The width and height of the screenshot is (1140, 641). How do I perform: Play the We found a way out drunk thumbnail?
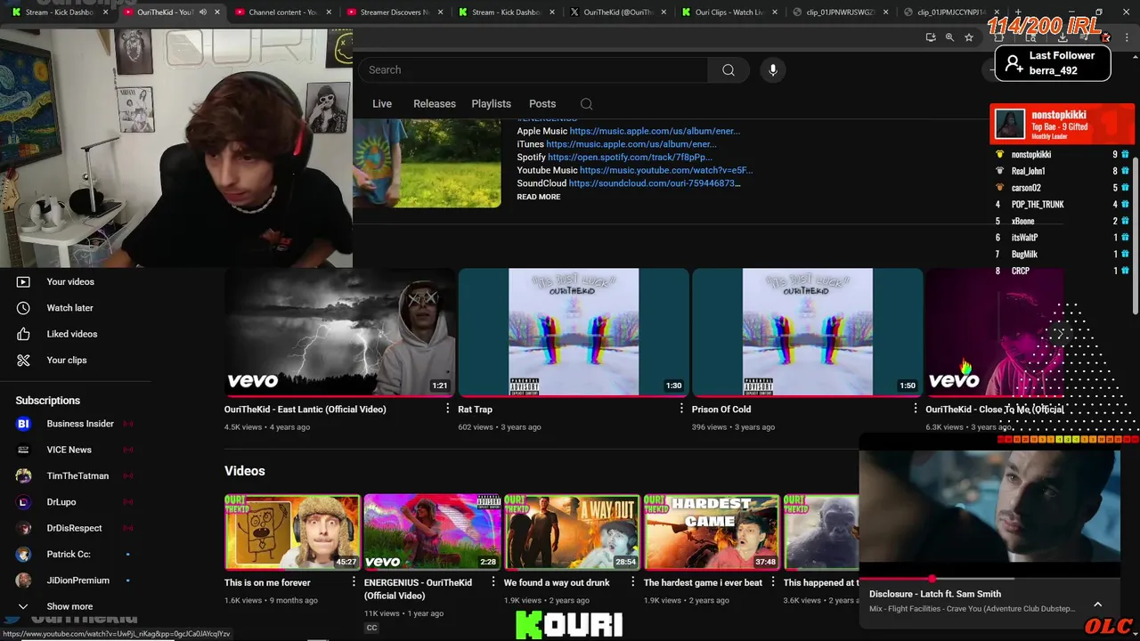click(x=572, y=531)
